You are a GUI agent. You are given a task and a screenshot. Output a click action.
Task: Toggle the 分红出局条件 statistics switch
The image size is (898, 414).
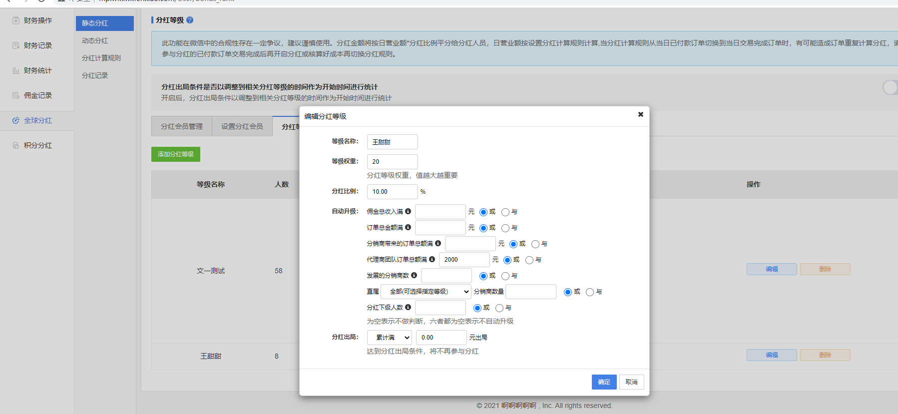pyautogui.click(x=890, y=87)
